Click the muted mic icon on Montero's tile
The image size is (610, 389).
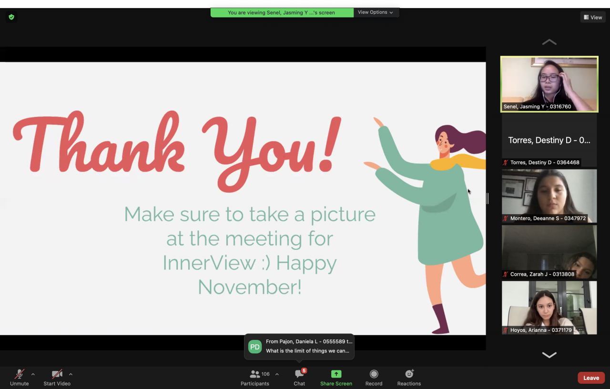point(506,219)
